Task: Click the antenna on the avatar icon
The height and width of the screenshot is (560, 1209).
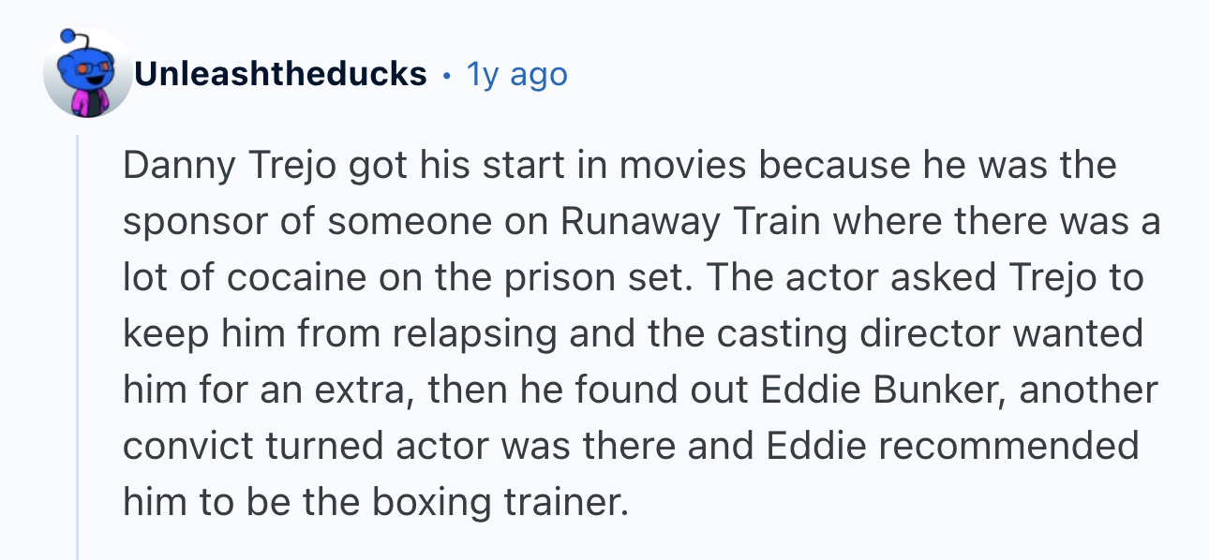Action: click(x=67, y=40)
